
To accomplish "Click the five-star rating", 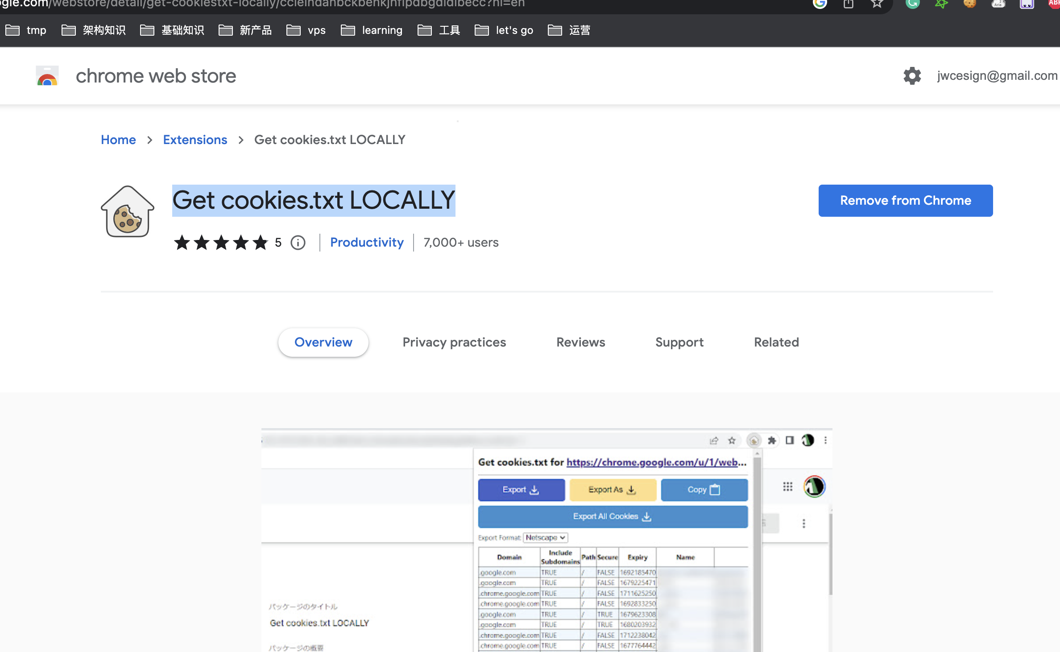I will (221, 243).
